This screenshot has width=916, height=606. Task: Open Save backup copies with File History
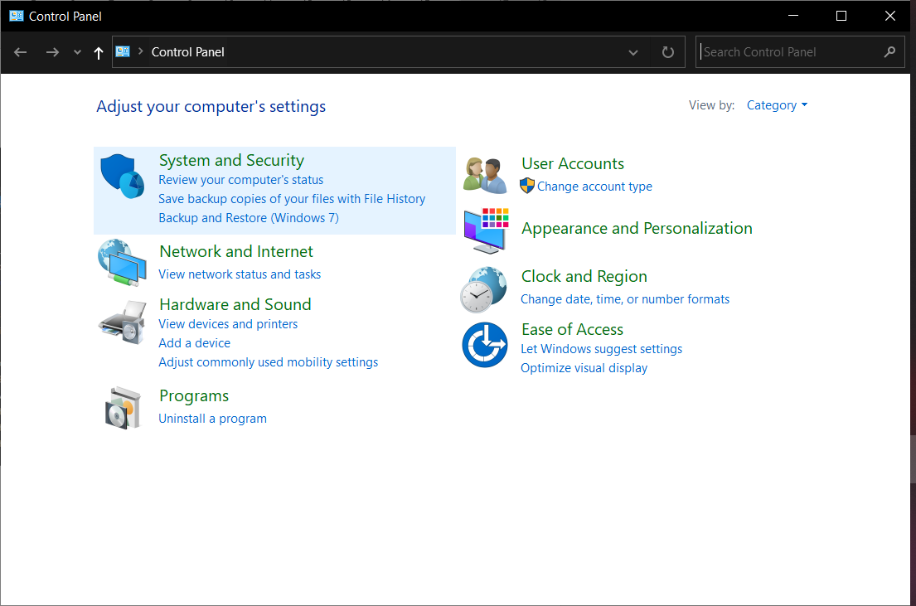pos(292,199)
